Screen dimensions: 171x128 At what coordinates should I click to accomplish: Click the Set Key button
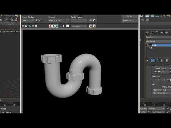click(144, 112)
